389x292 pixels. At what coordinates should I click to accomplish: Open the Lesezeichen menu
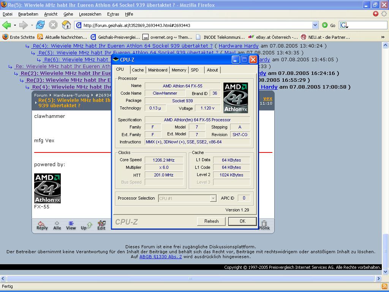click(90, 14)
